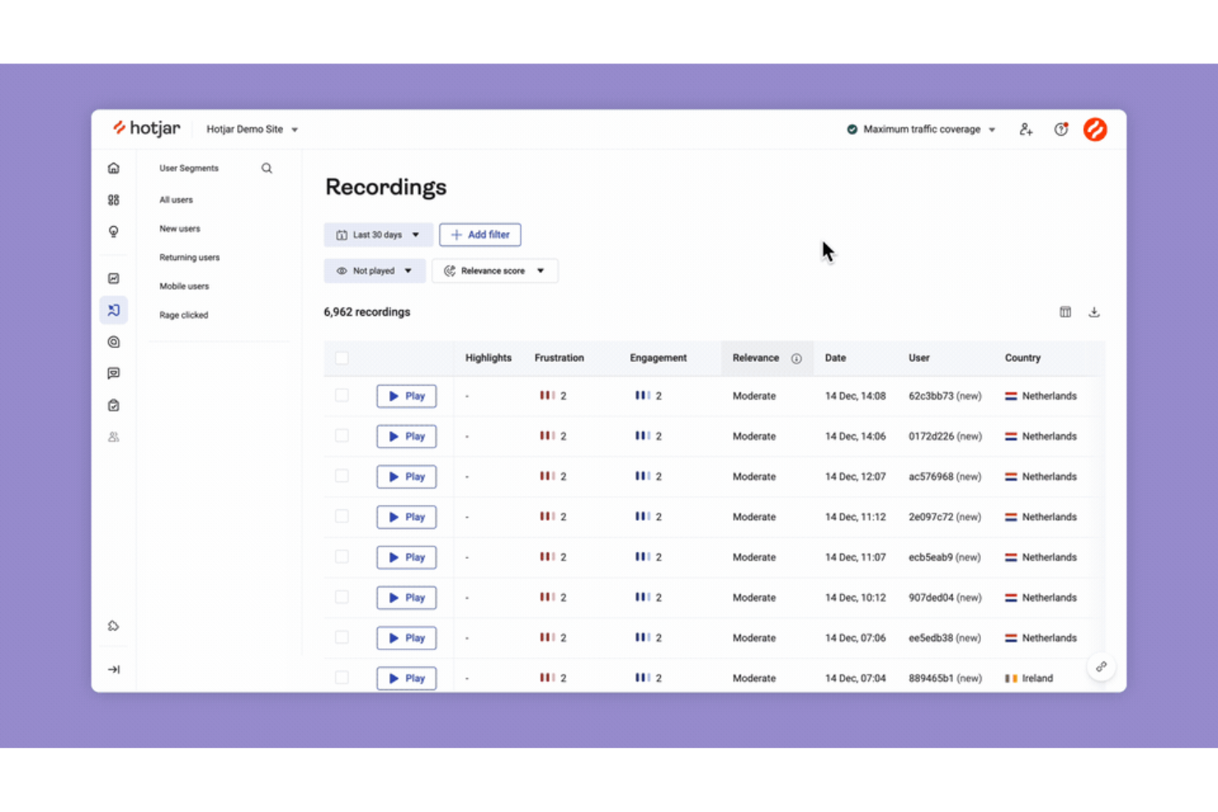Viewport: 1218px width, 812px height.
Task: Open the Last 30 days date dropdown
Action: pos(378,234)
